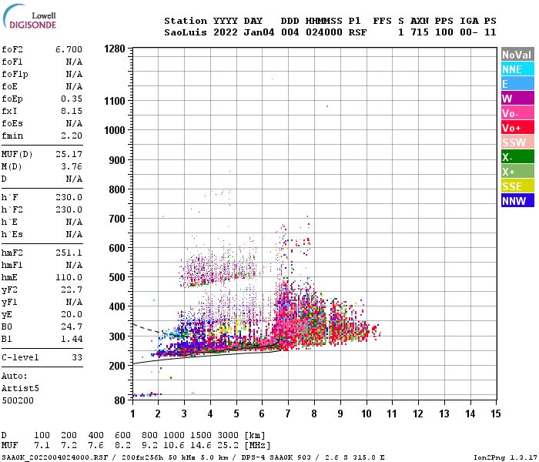Click the 15 MHz frequency axis label

495,413
